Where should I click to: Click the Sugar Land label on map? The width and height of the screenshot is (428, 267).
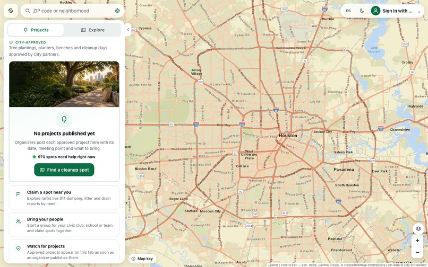pyautogui.click(x=178, y=199)
